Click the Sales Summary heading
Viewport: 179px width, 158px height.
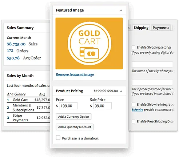(20, 28)
